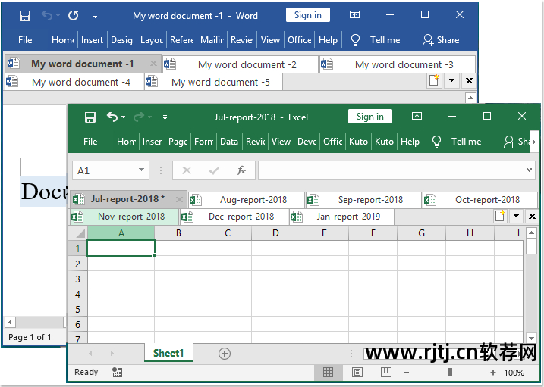The height and width of the screenshot is (387, 544).
Task: Click Page 1 of 1 in Word status bar
Action: pyautogui.click(x=30, y=337)
